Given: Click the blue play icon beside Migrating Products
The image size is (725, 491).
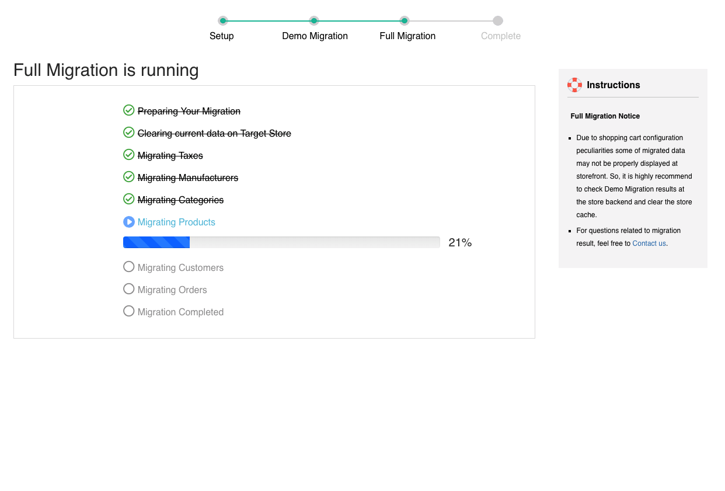Looking at the screenshot, I should [129, 222].
